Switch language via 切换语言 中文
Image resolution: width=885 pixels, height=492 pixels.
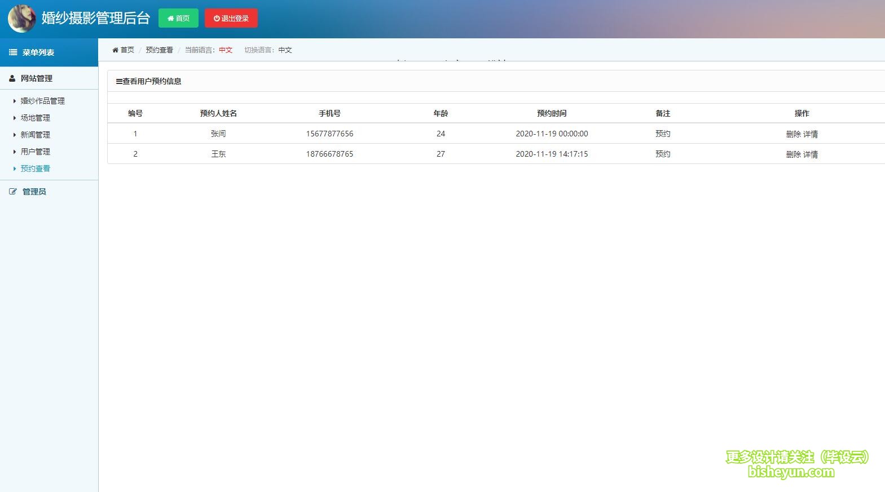click(285, 50)
